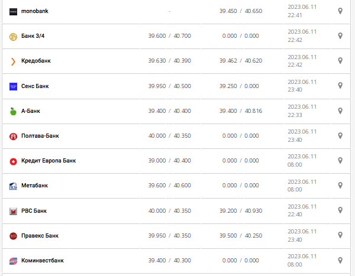This screenshot has height=276, width=355.
Task: Open the Сенс Банк name link
Action: [x=35, y=86]
